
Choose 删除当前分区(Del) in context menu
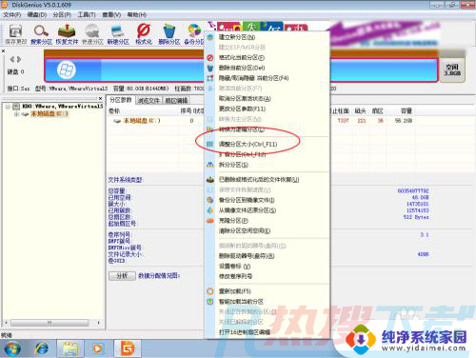pos(242,68)
